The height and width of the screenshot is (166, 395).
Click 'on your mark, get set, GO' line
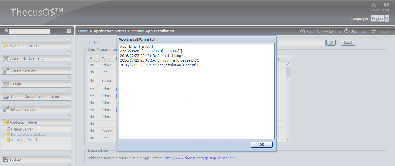point(160,60)
